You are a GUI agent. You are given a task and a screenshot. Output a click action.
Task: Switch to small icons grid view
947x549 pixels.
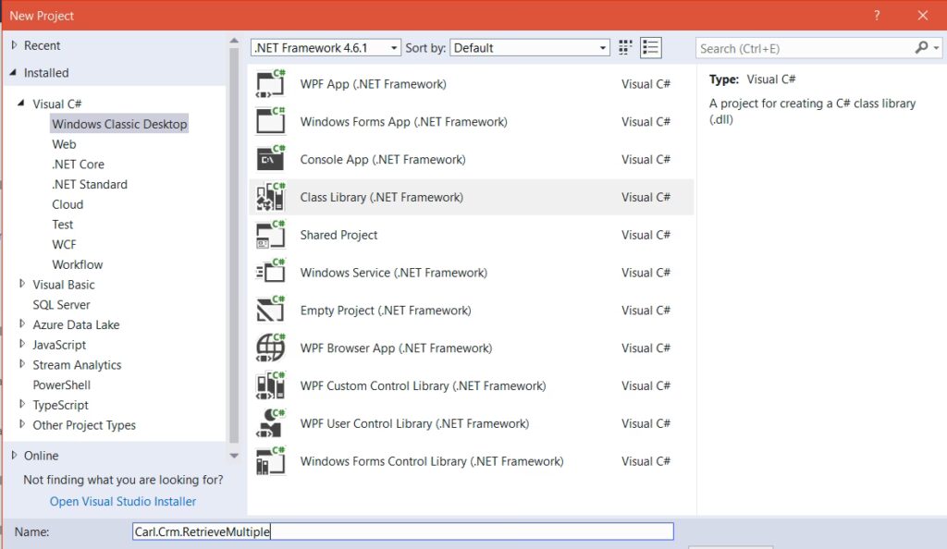(626, 47)
